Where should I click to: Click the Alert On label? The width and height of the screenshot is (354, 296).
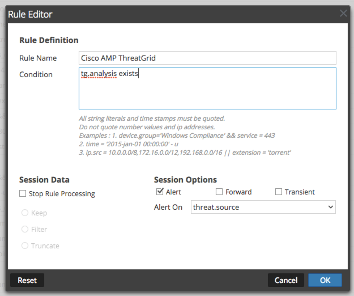click(168, 208)
